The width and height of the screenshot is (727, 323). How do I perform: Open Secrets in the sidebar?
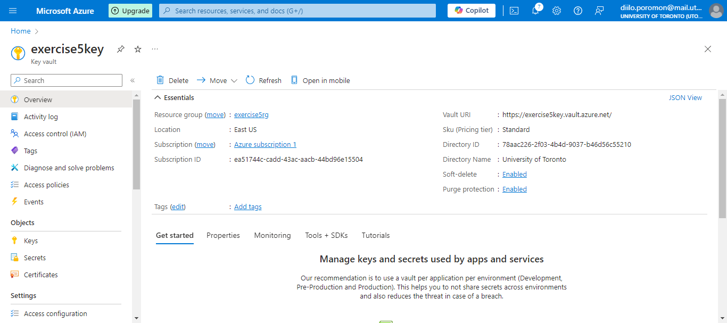coord(35,258)
